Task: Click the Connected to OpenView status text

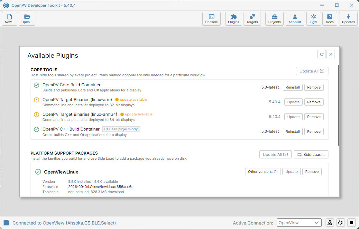Action: coord(64,223)
